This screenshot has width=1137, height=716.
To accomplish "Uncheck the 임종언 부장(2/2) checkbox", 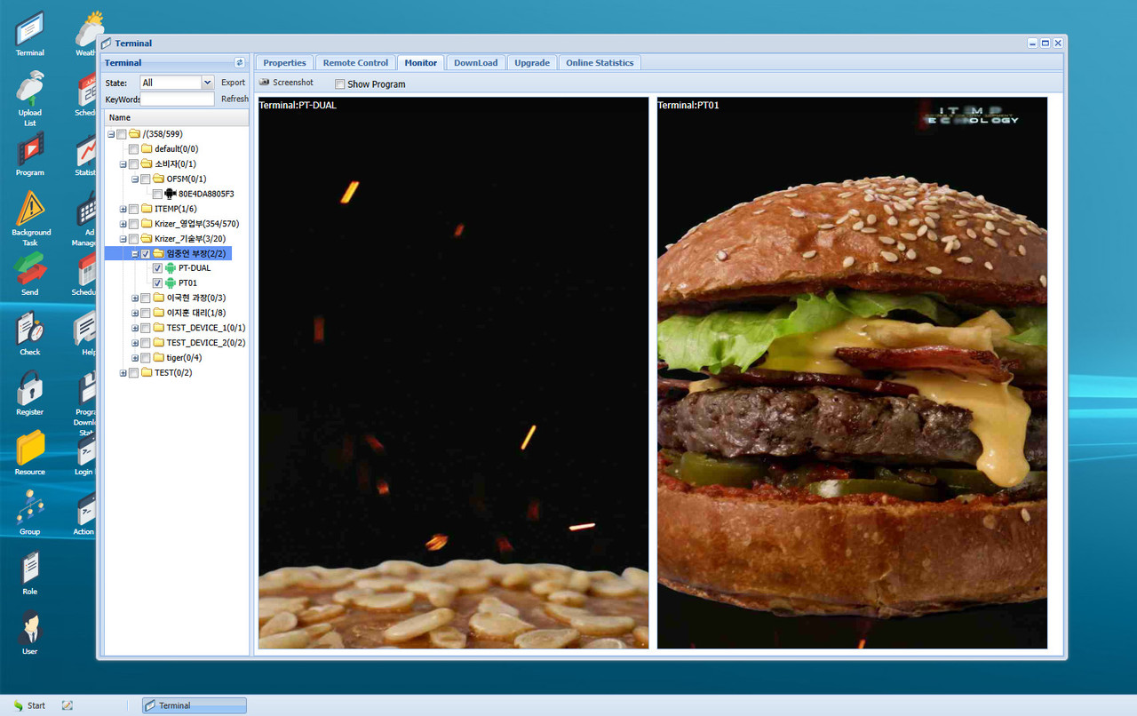I will click(146, 253).
